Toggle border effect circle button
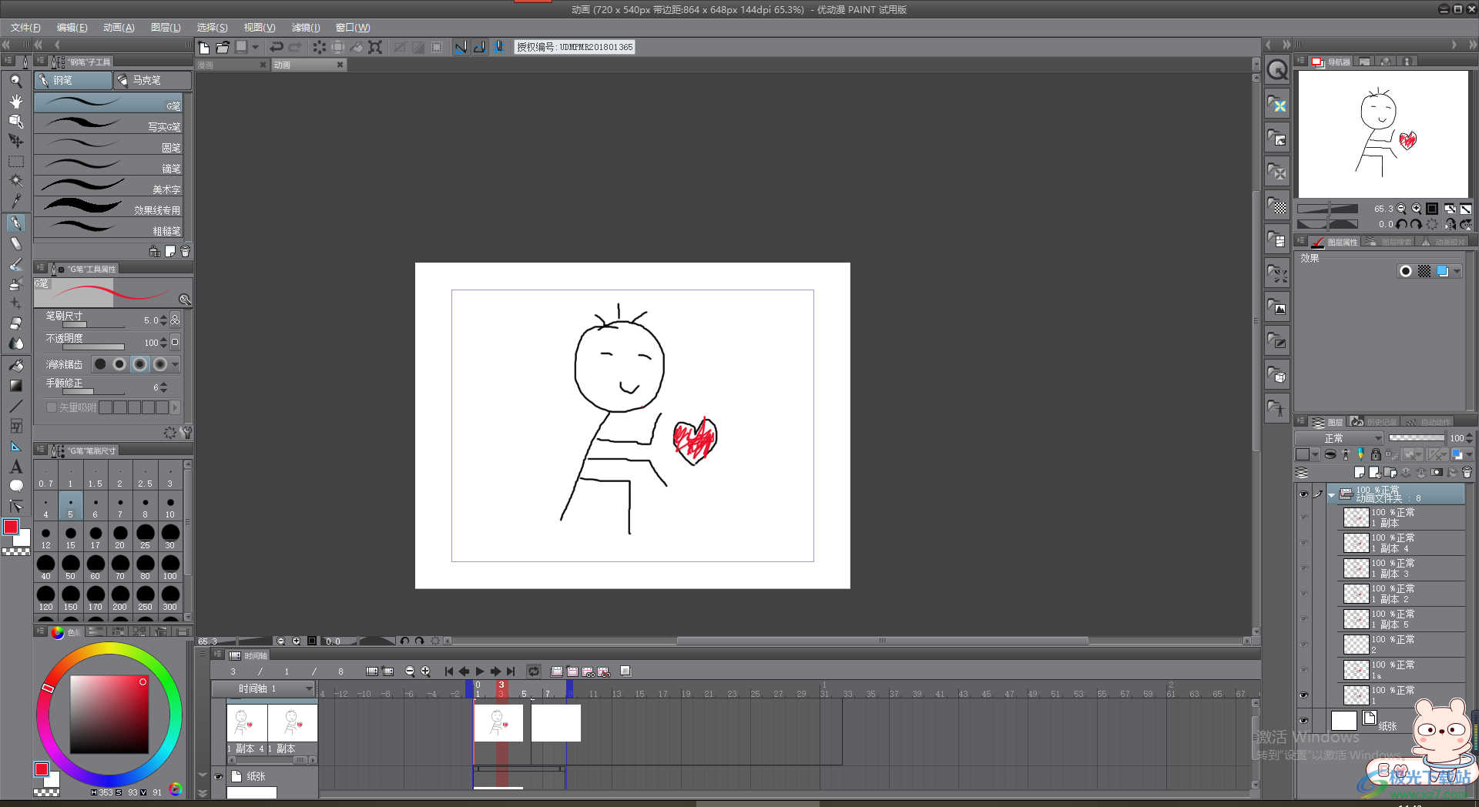 tap(1406, 271)
